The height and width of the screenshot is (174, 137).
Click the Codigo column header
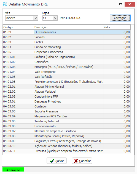pyautogui.click(x=18, y=27)
